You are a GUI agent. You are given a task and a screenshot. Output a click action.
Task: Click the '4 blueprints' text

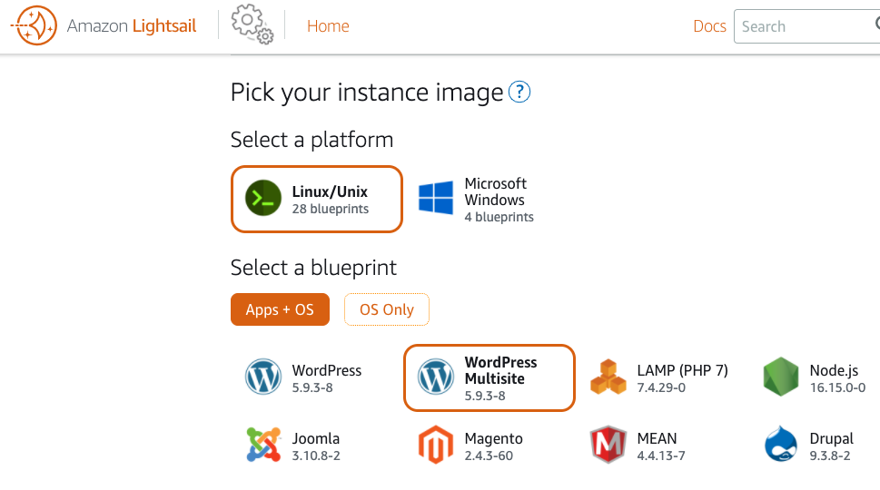click(499, 217)
